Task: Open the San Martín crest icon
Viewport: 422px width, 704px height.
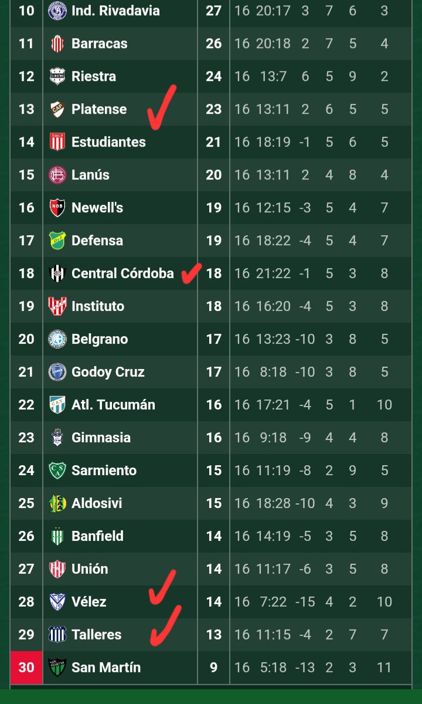Action: [x=57, y=668]
